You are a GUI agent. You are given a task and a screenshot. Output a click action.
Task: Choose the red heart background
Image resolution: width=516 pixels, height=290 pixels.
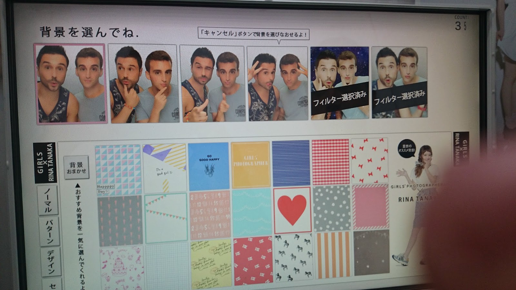coord(292,210)
